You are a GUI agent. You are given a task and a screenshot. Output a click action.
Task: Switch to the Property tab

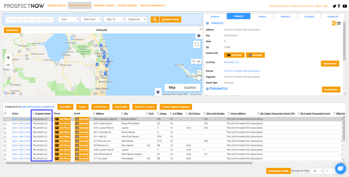tap(215, 16)
